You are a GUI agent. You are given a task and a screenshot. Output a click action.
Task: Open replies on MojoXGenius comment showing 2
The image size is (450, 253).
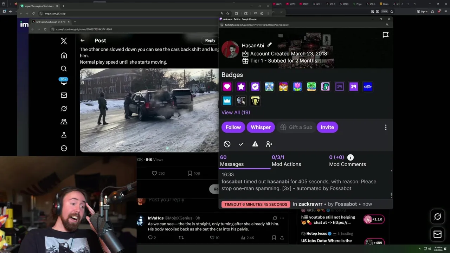click(150, 238)
